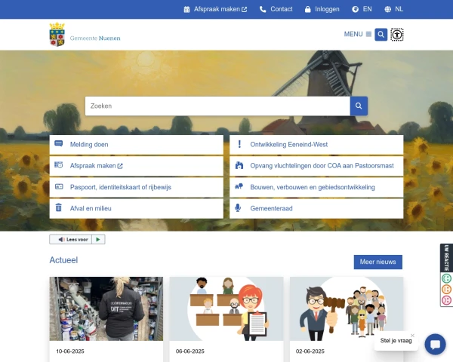Click the Actueel heading

[63, 260]
